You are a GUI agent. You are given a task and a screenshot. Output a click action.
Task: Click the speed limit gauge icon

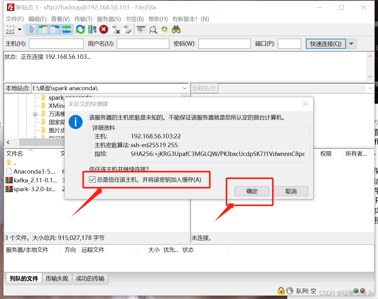[x=289, y=291]
